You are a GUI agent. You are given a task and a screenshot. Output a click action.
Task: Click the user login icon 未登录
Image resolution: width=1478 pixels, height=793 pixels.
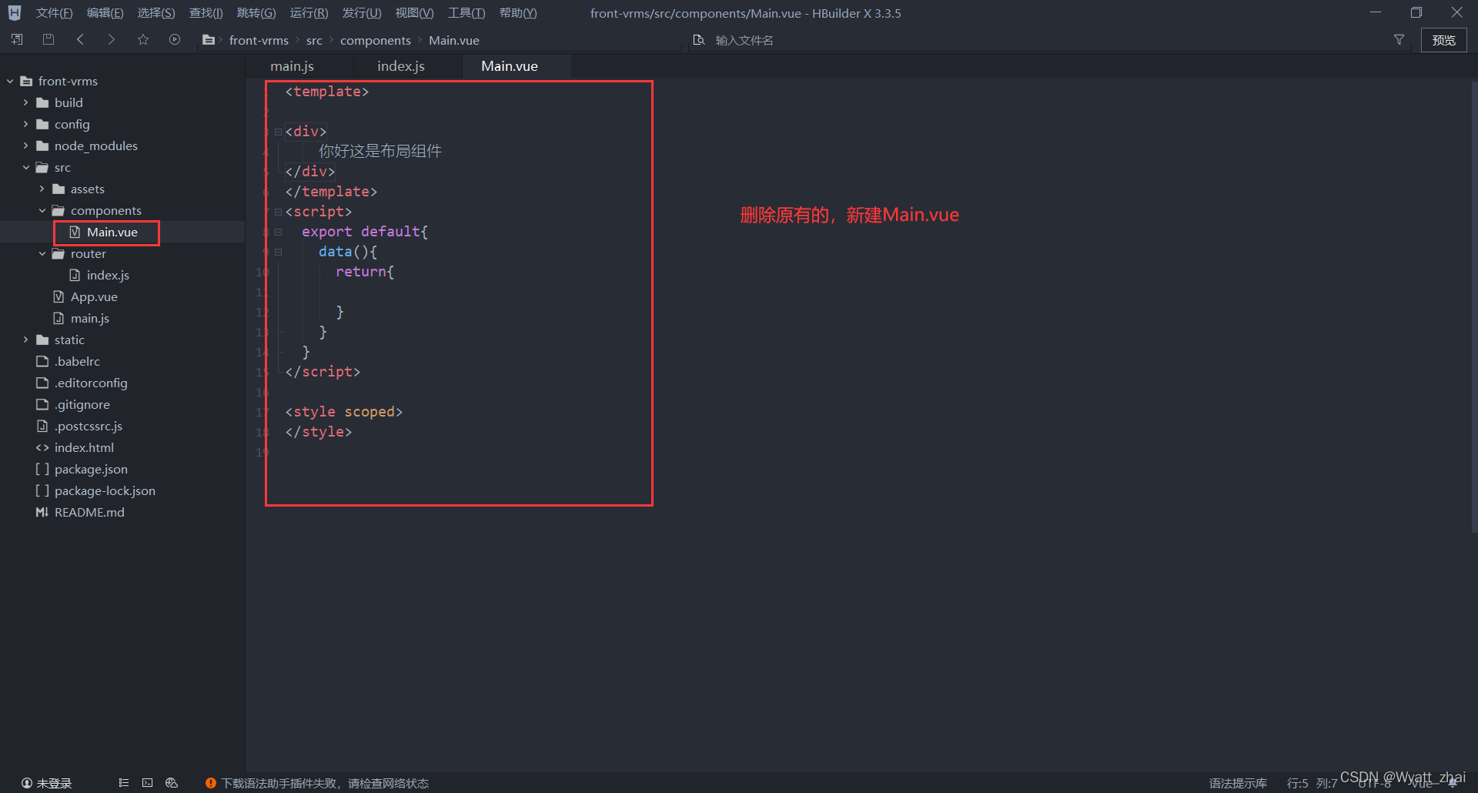pos(27,783)
